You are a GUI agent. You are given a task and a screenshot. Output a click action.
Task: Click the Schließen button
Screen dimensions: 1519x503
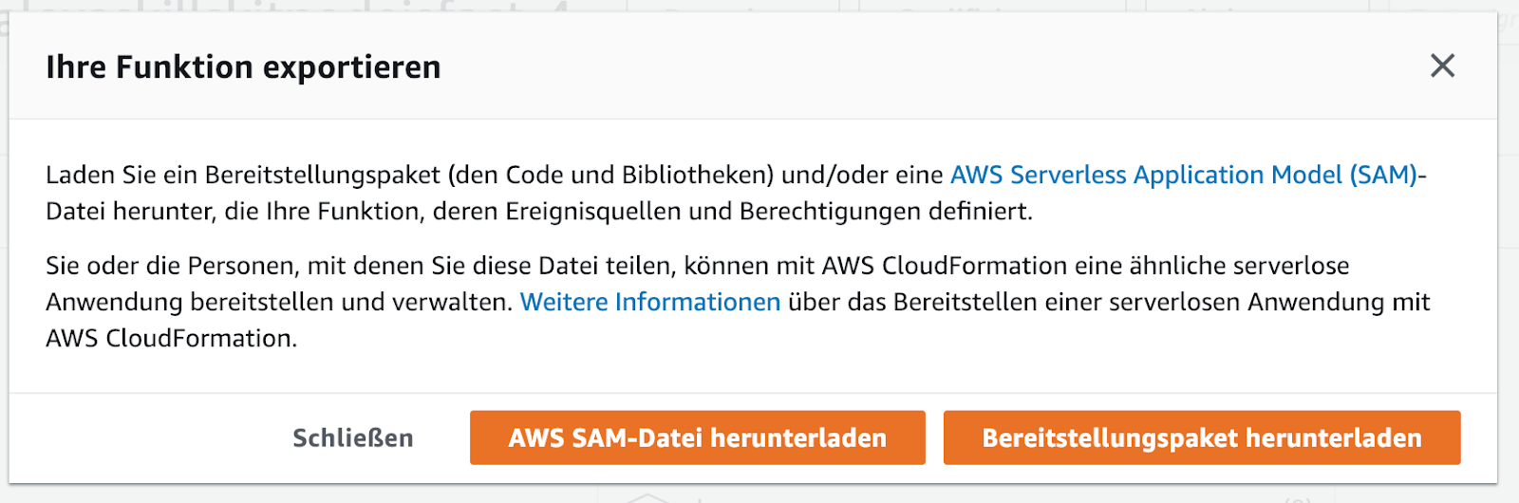click(352, 438)
